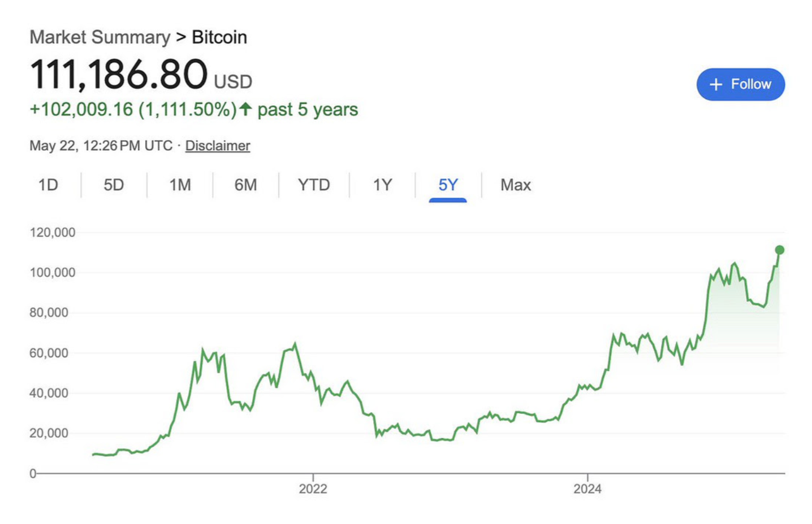Show the Max range chart
Image resolution: width=812 pixels, height=524 pixels.
click(x=515, y=185)
